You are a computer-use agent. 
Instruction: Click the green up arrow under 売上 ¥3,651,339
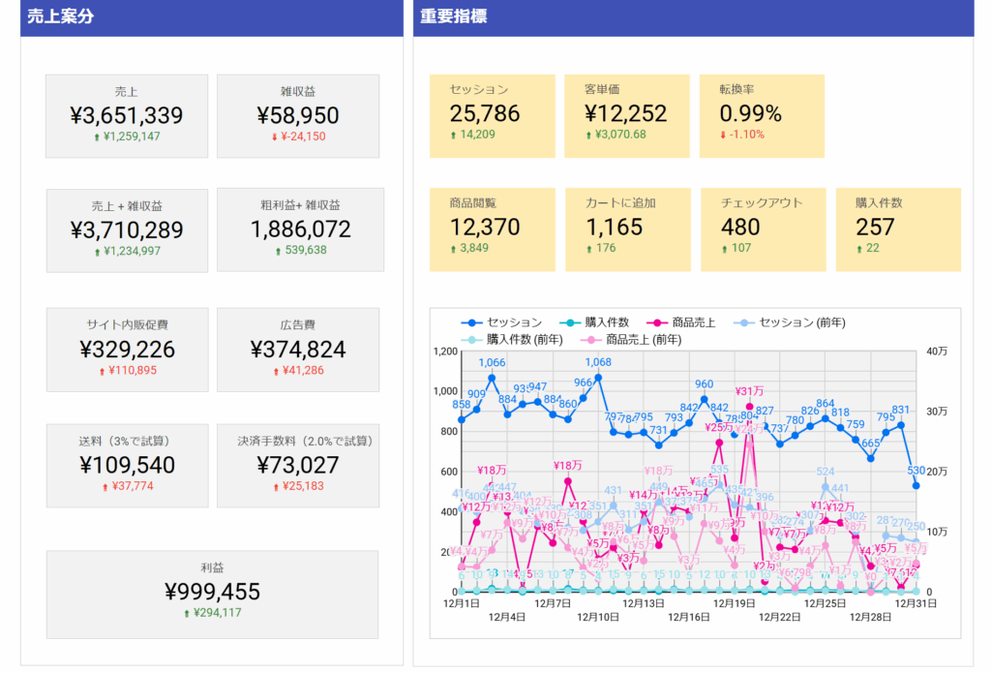click(x=97, y=137)
